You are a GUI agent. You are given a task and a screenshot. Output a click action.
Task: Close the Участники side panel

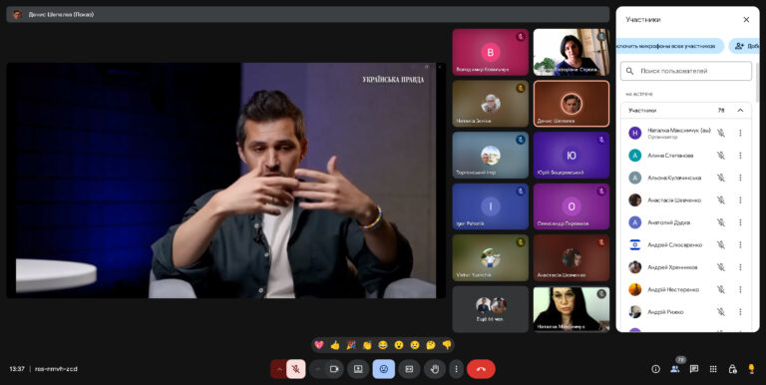click(746, 20)
